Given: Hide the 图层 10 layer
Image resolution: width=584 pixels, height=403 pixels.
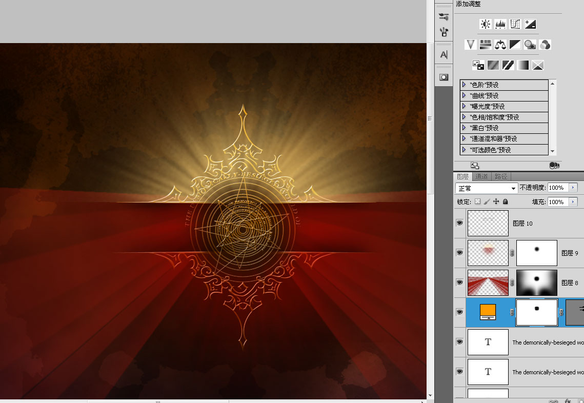Looking at the screenshot, I should tap(459, 223).
